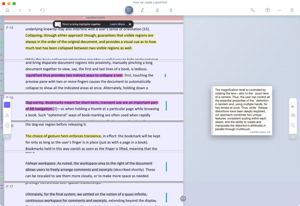Click the blue margin bar beside Dog-earing

(166, 106)
